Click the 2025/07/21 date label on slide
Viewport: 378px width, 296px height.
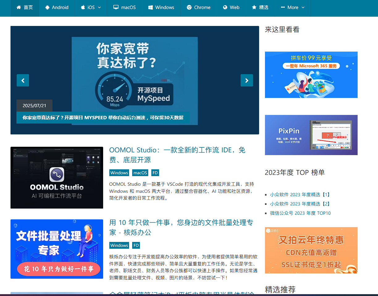34,106
